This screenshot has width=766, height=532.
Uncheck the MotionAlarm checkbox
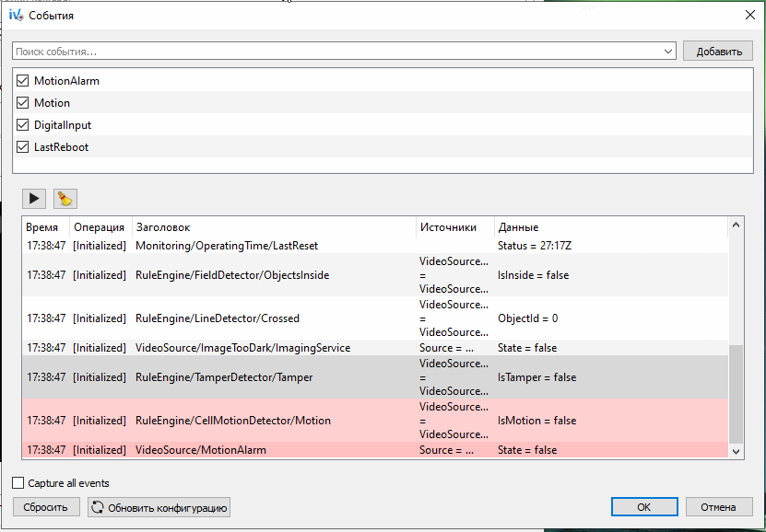tap(22, 80)
